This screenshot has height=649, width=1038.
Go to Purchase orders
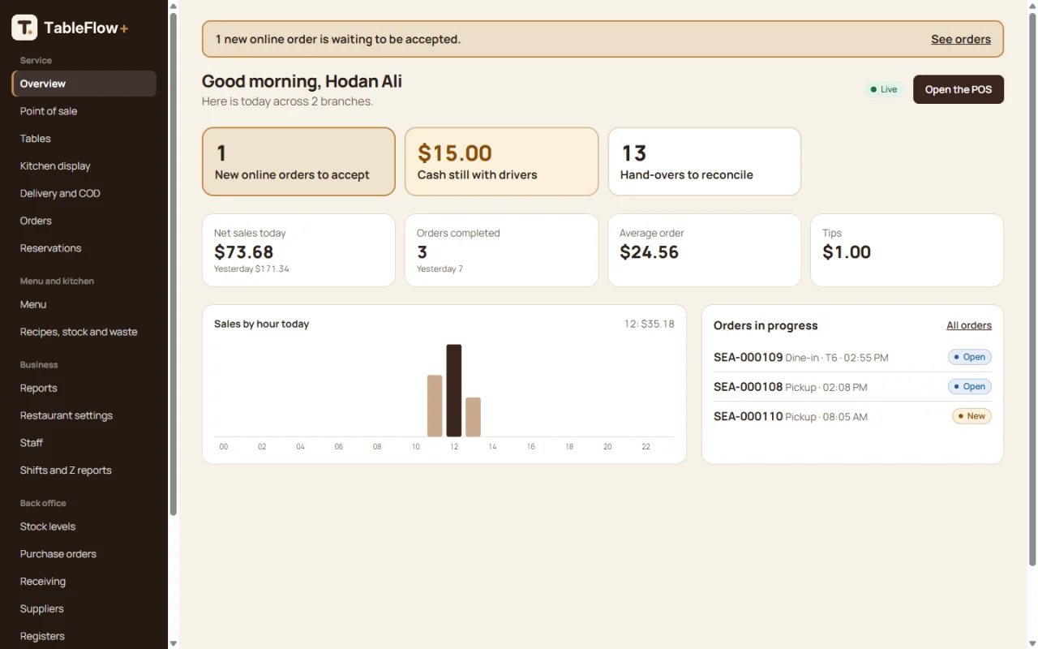pos(84,554)
